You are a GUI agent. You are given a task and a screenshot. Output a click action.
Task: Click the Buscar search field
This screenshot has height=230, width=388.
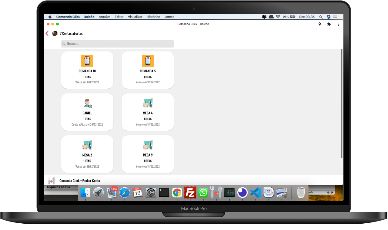tap(118, 44)
